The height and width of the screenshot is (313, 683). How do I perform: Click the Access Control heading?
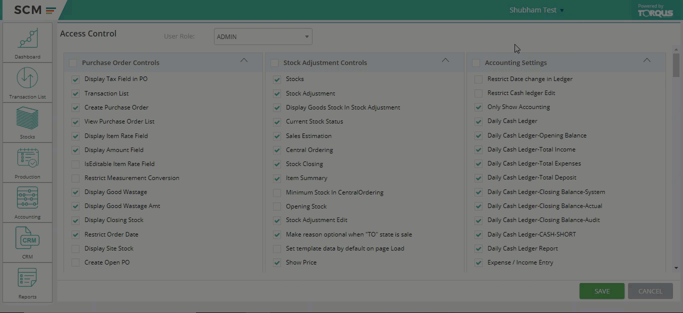pyautogui.click(x=88, y=33)
